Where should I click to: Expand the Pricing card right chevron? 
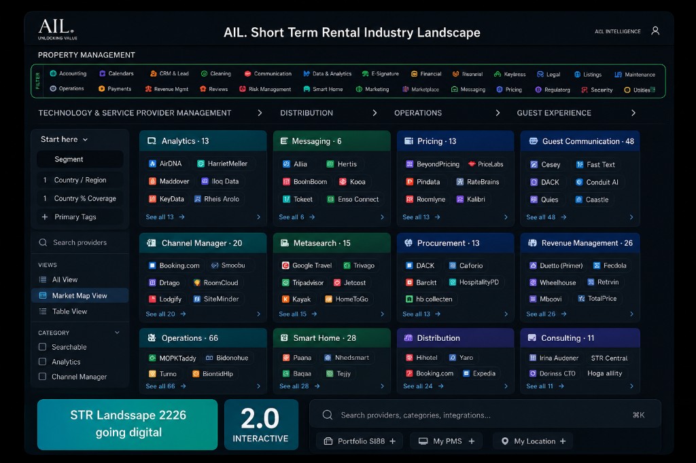(506, 217)
